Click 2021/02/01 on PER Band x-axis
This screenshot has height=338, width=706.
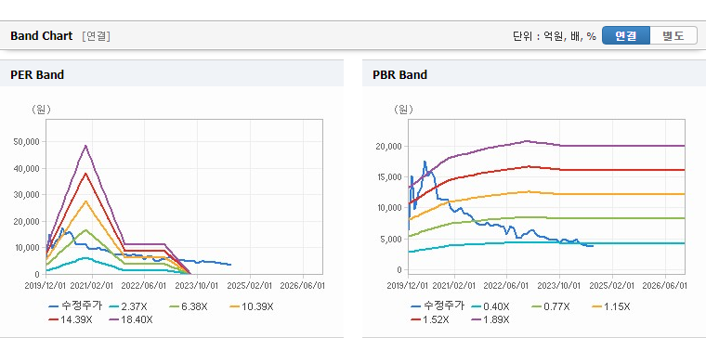(92, 286)
